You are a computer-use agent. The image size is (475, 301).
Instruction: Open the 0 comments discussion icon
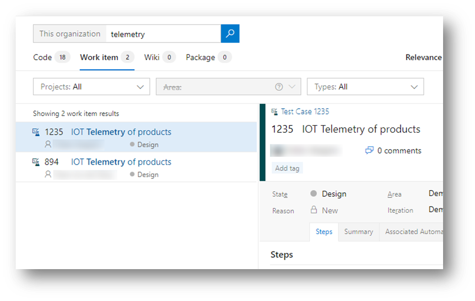tap(369, 150)
